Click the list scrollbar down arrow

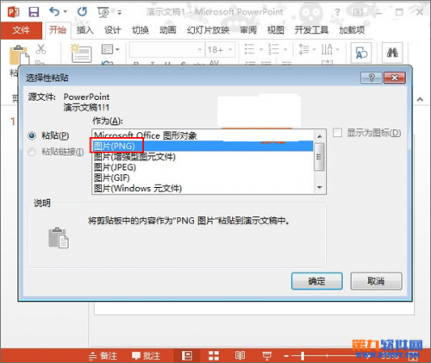point(320,188)
